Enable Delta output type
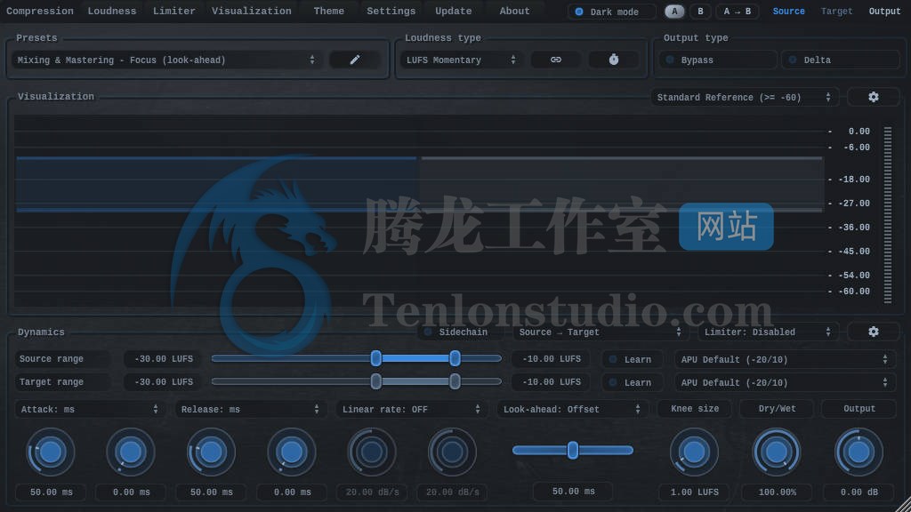The height and width of the screenshot is (512, 911). point(841,60)
